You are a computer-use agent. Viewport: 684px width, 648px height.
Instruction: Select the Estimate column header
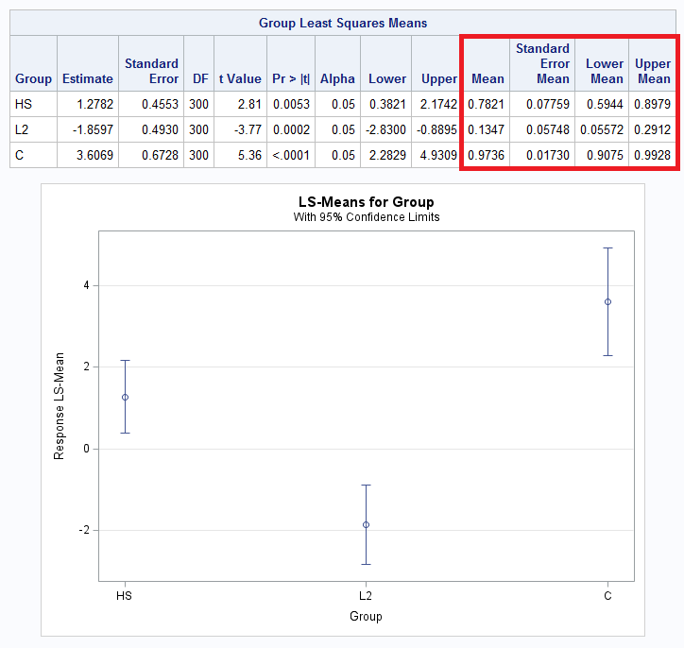pos(88,78)
